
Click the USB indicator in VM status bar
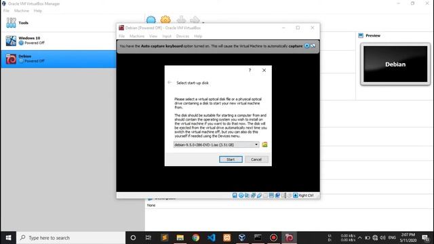[259, 195]
